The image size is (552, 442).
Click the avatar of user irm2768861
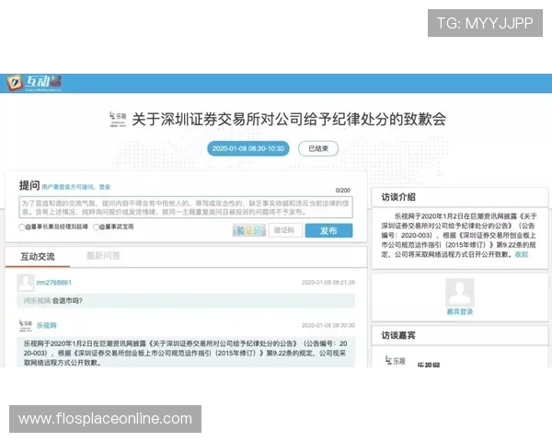26,283
